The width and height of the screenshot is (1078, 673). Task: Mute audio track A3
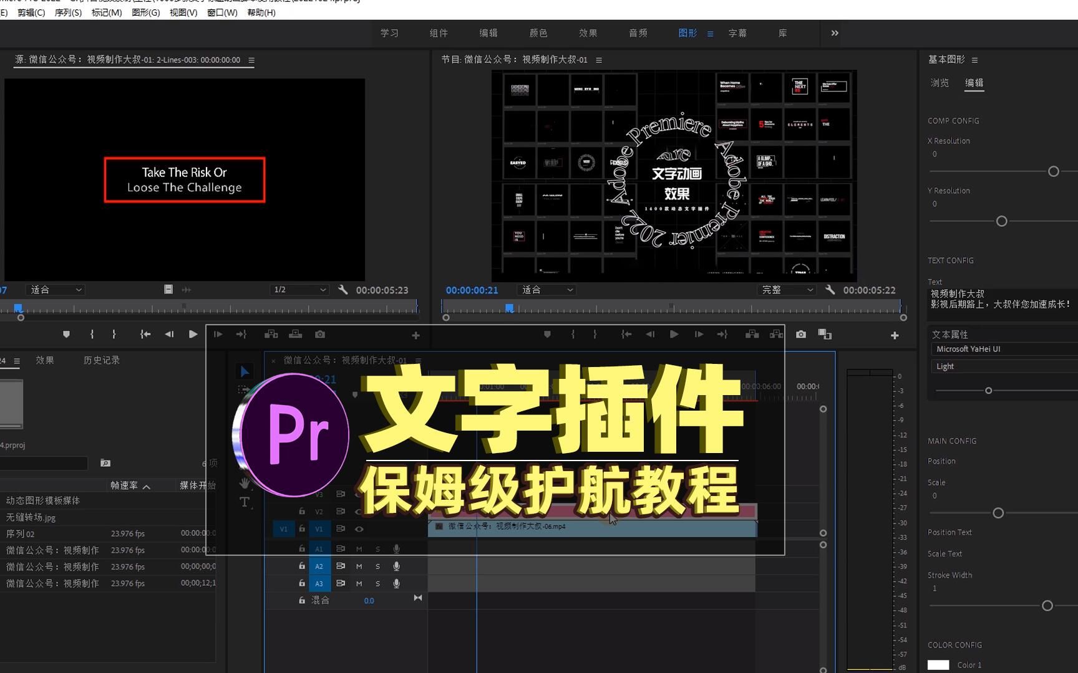pos(359,584)
